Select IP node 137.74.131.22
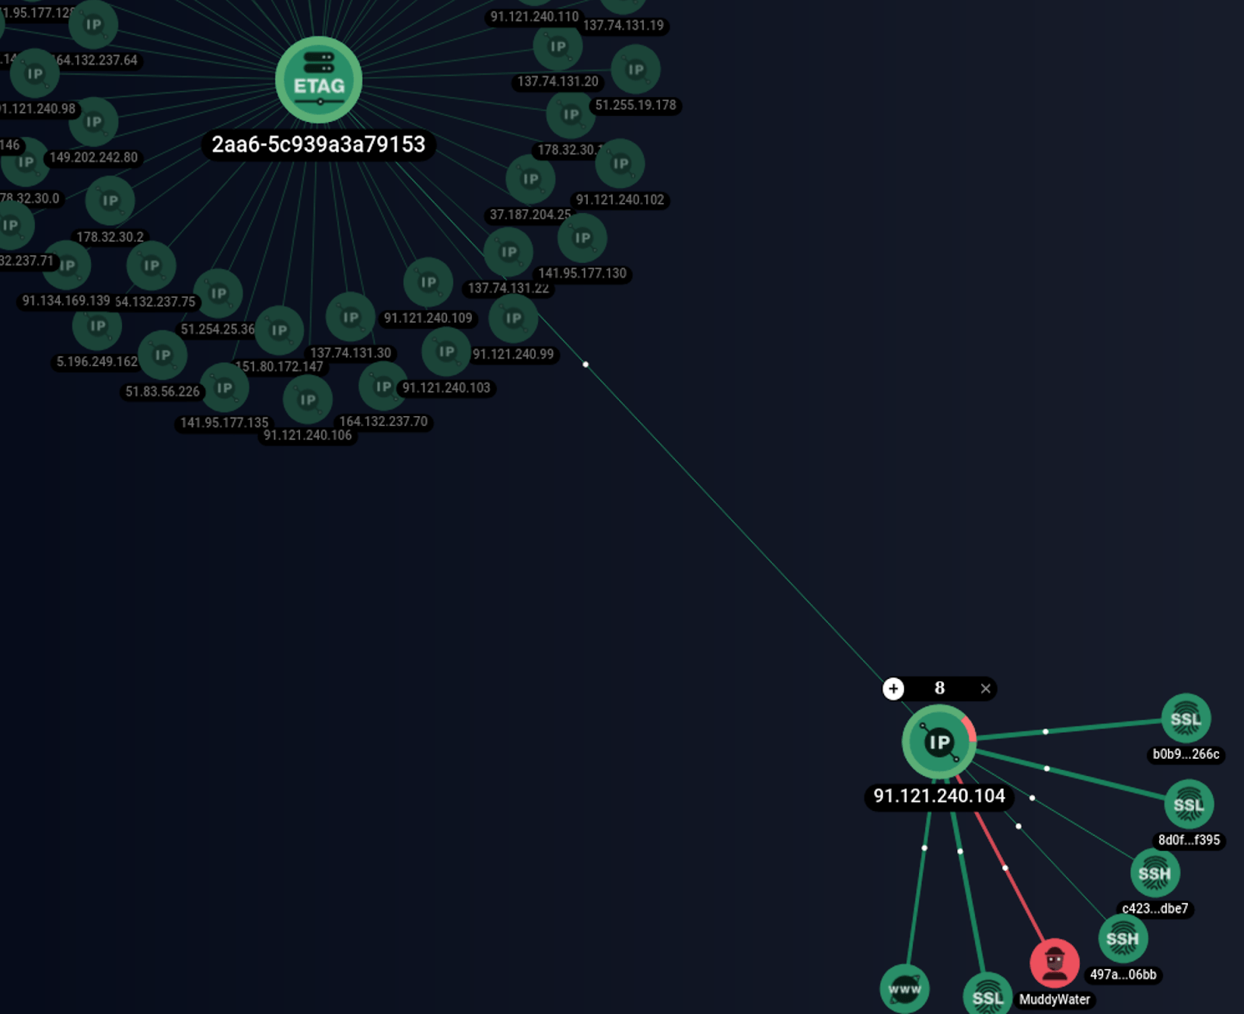 tap(508, 252)
